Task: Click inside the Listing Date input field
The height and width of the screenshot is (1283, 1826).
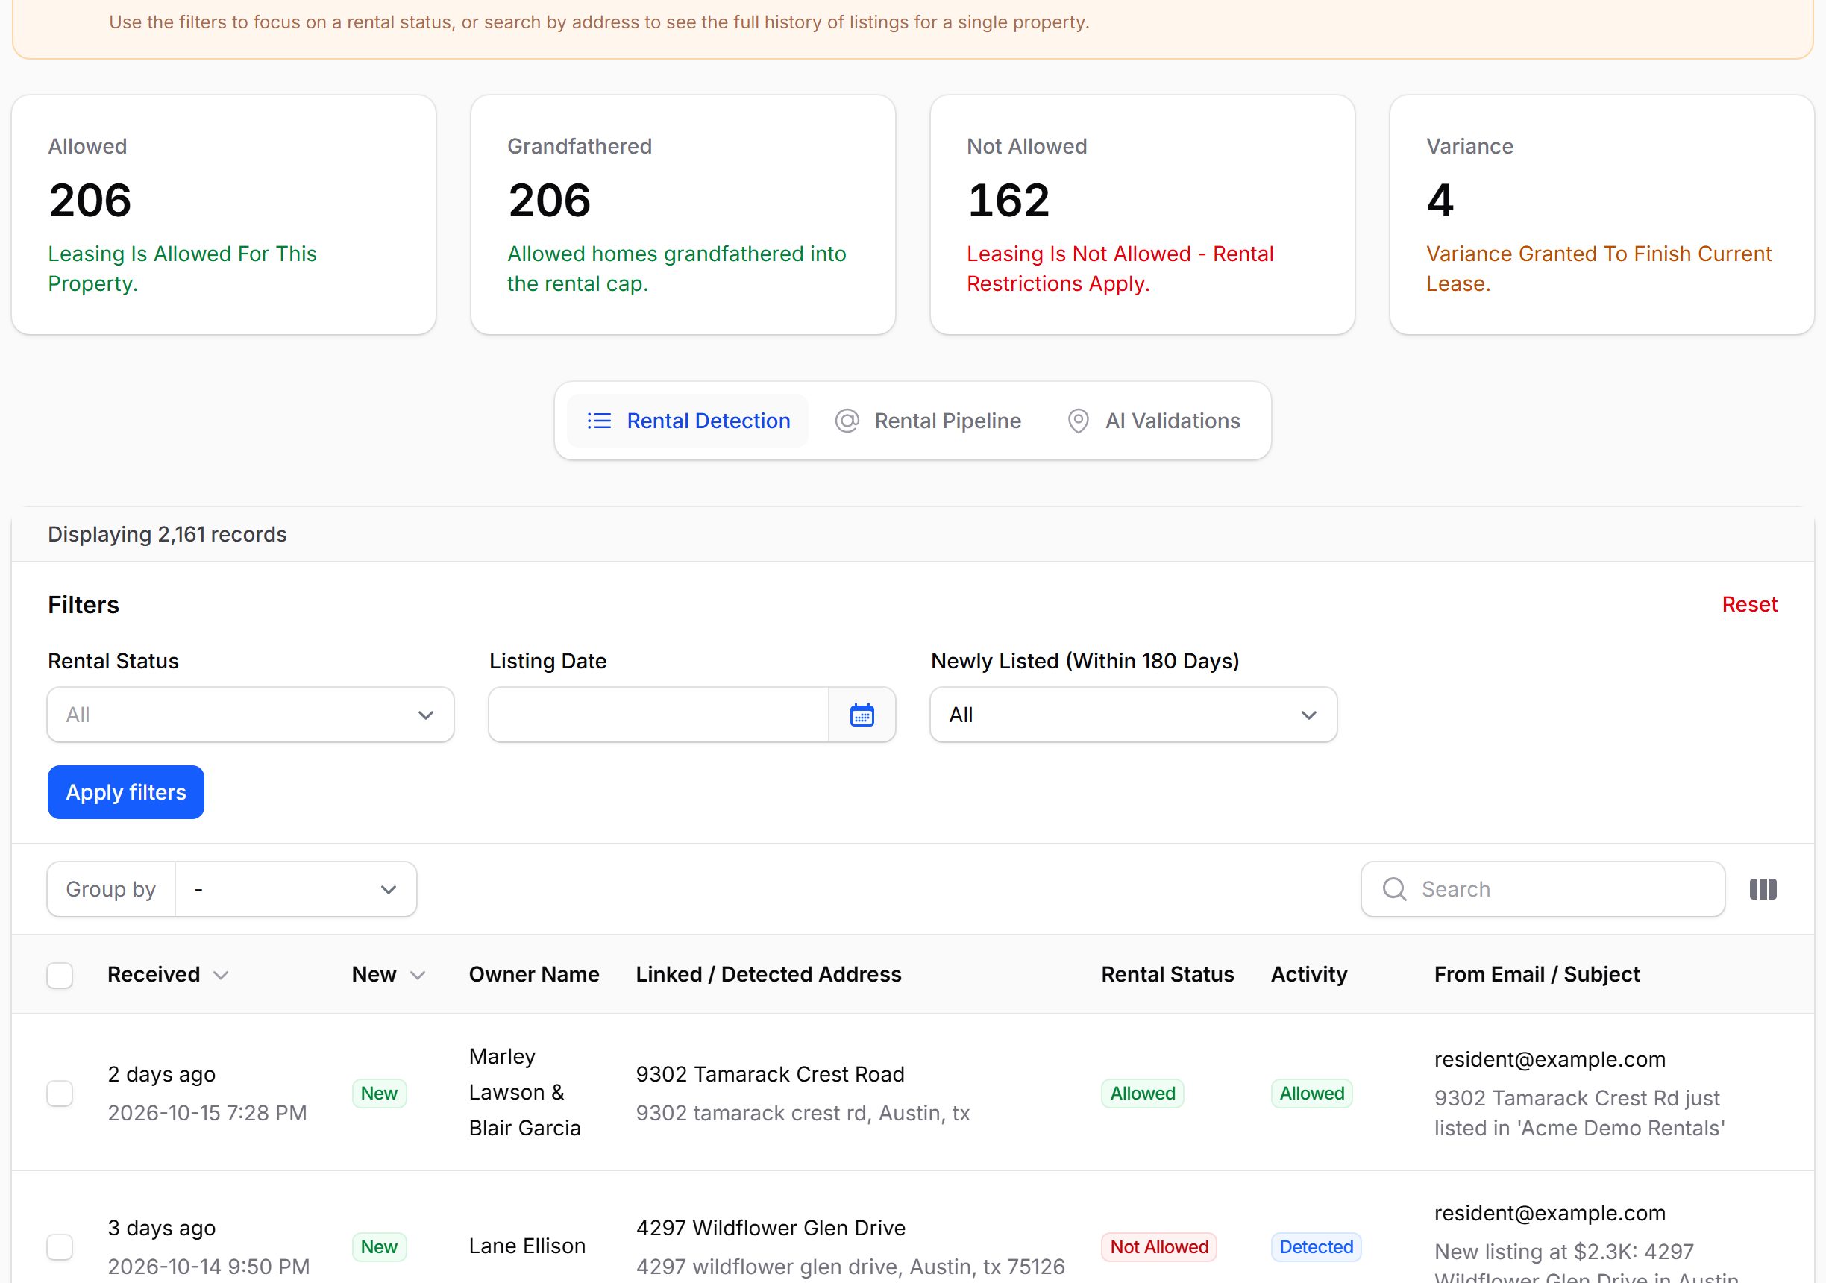Action: pos(659,715)
